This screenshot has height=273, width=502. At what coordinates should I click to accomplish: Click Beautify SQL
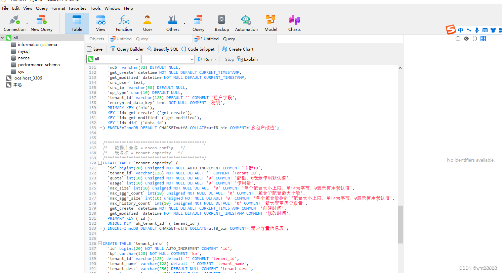click(x=163, y=49)
